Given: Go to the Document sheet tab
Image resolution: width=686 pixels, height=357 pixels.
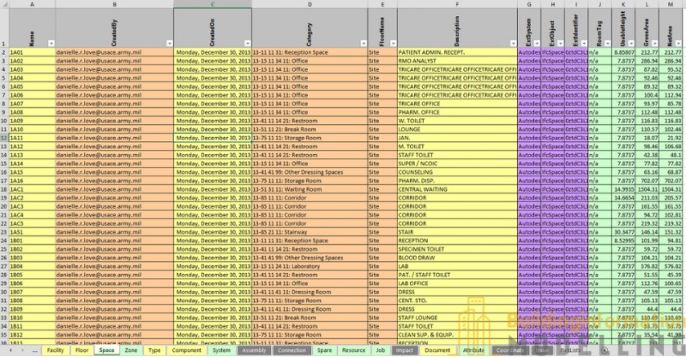Looking at the screenshot, I should pyautogui.click(x=437, y=350).
